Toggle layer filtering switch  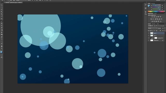pos(165,26)
